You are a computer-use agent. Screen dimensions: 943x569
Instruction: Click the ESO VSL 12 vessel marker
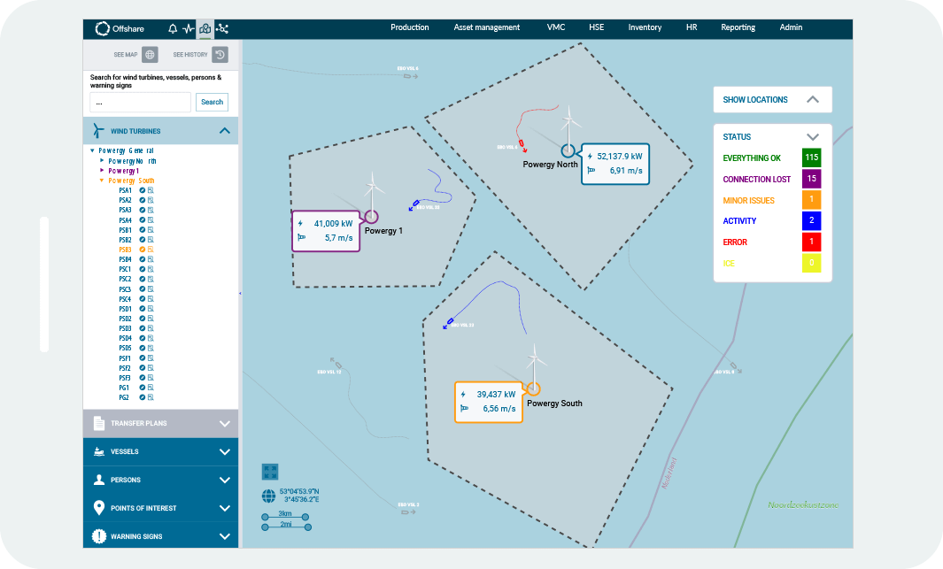tap(336, 363)
